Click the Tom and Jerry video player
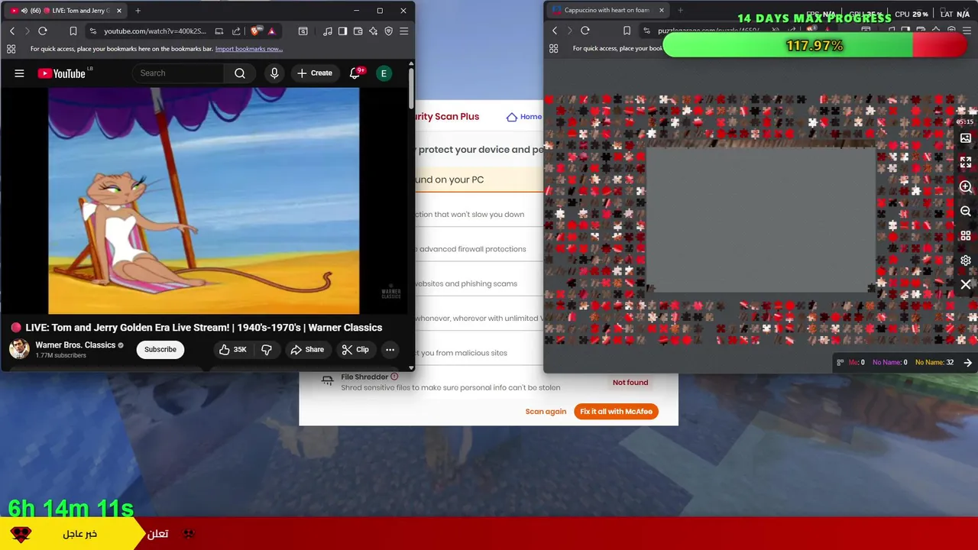This screenshot has width=978, height=550. coord(203,201)
